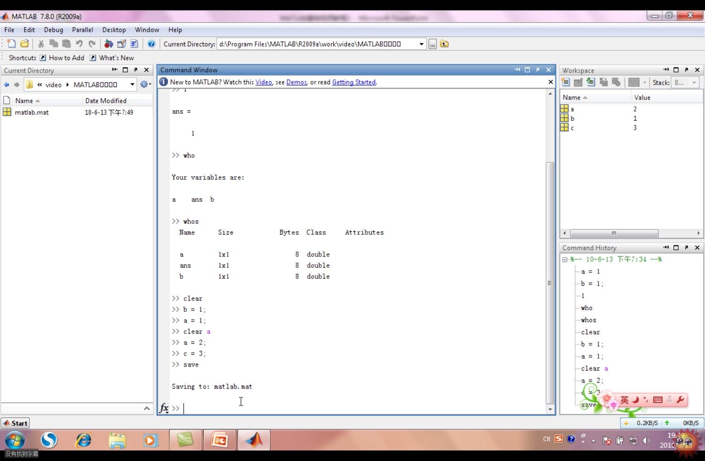Click the fx function browser icon
Screen dimensions: 705x461
[164, 408]
